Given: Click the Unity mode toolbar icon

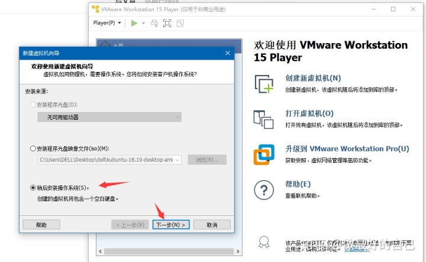Looking at the screenshot, I should [180, 23].
